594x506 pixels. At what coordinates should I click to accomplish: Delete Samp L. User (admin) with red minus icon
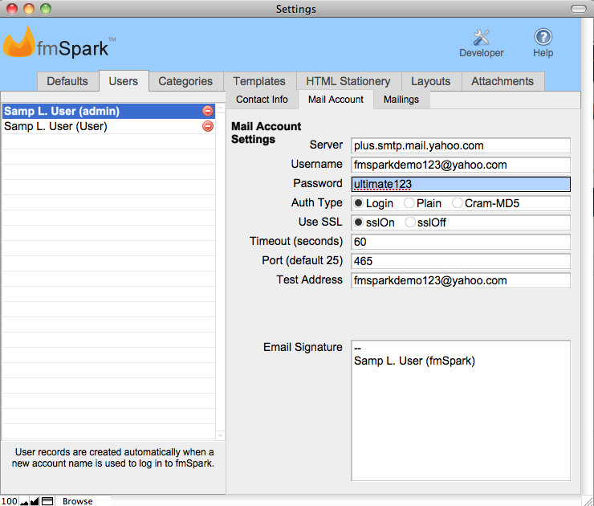tap(208, 111)
